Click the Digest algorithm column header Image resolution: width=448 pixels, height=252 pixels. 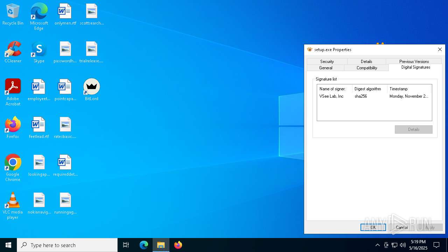(x=370, y=89)
